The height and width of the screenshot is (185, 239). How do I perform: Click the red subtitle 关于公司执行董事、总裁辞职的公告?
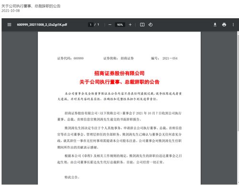pyautogui.click(x=119, y=82)
